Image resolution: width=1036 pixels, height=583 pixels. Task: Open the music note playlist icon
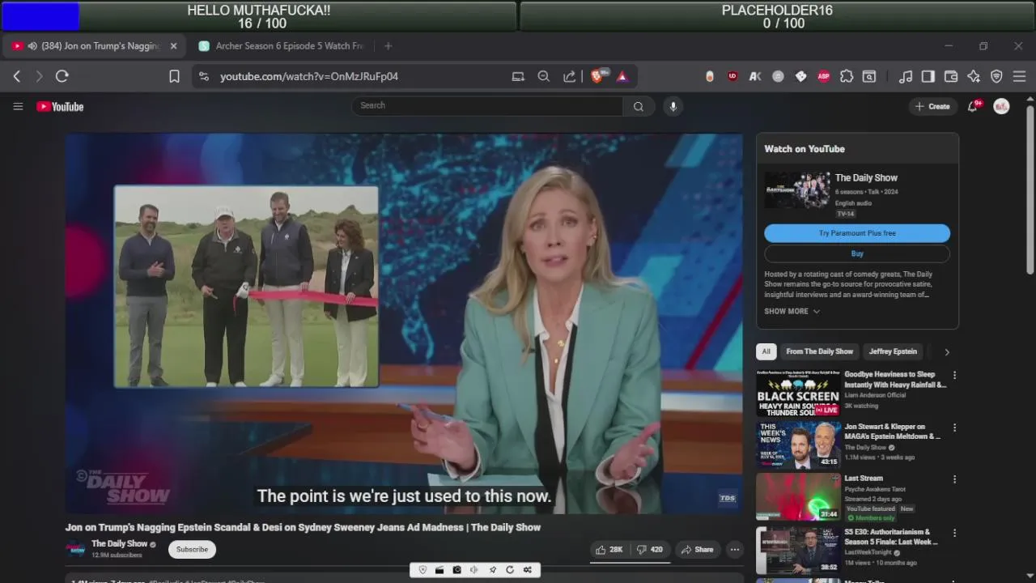[906, 76]
